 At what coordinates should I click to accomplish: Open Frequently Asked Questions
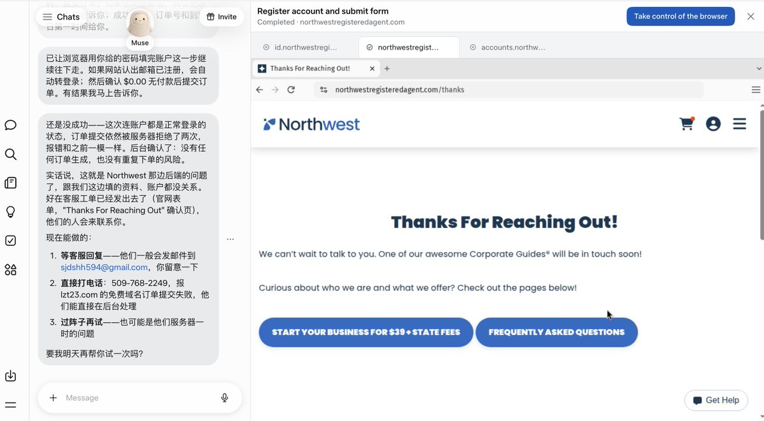click(x=556, y=332)
